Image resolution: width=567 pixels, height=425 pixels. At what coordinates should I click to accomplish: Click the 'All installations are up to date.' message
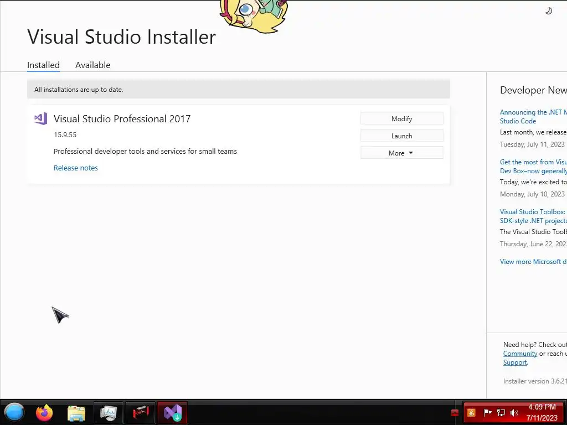[79, 90]
